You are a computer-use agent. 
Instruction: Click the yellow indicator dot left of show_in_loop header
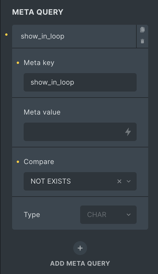[x=6, y=35]
